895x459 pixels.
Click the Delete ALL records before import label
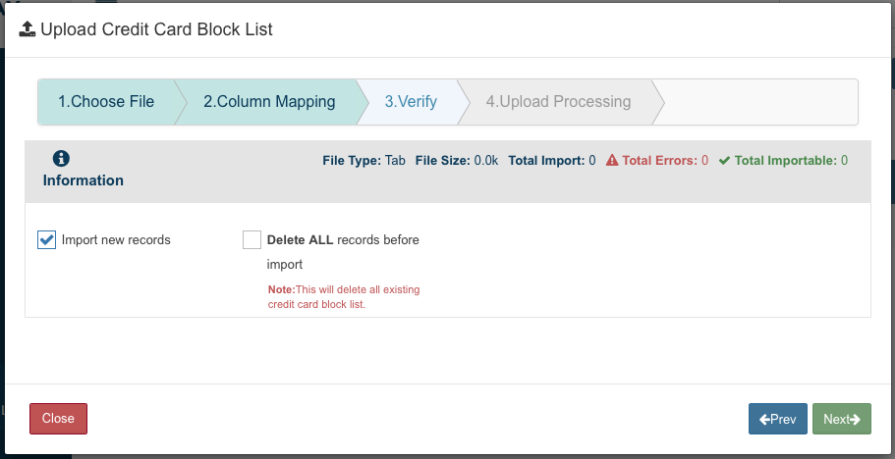pyautogui.click(x=343, y=240)
